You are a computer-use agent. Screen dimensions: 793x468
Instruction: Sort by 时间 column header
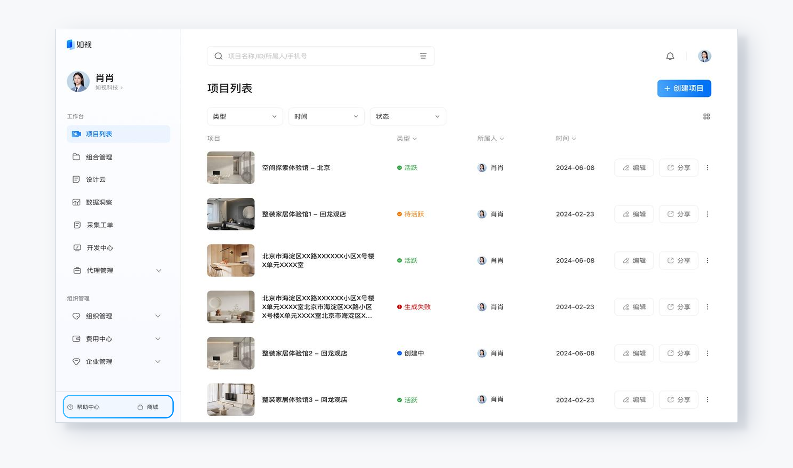(x=566, y=138)
